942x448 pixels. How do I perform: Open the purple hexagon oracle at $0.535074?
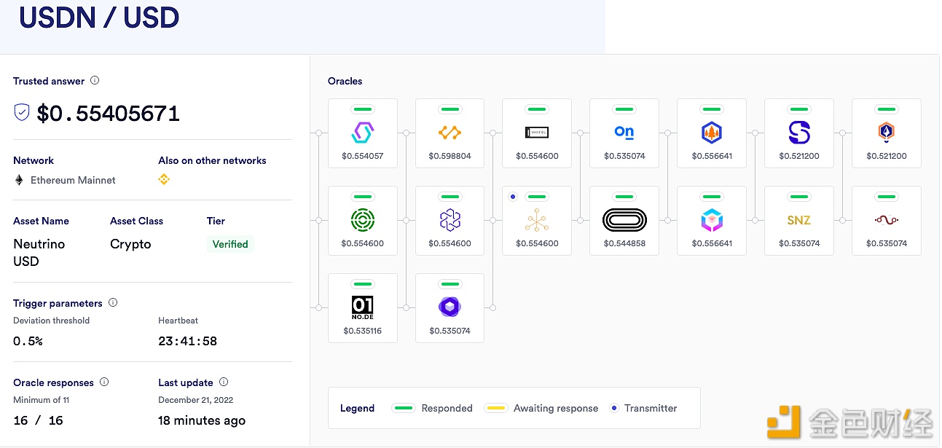pyautogui.click(x=450, y=308)
